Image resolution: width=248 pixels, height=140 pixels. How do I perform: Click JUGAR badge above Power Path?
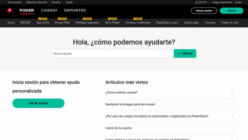pyautogui.click(x=62, y=19)
